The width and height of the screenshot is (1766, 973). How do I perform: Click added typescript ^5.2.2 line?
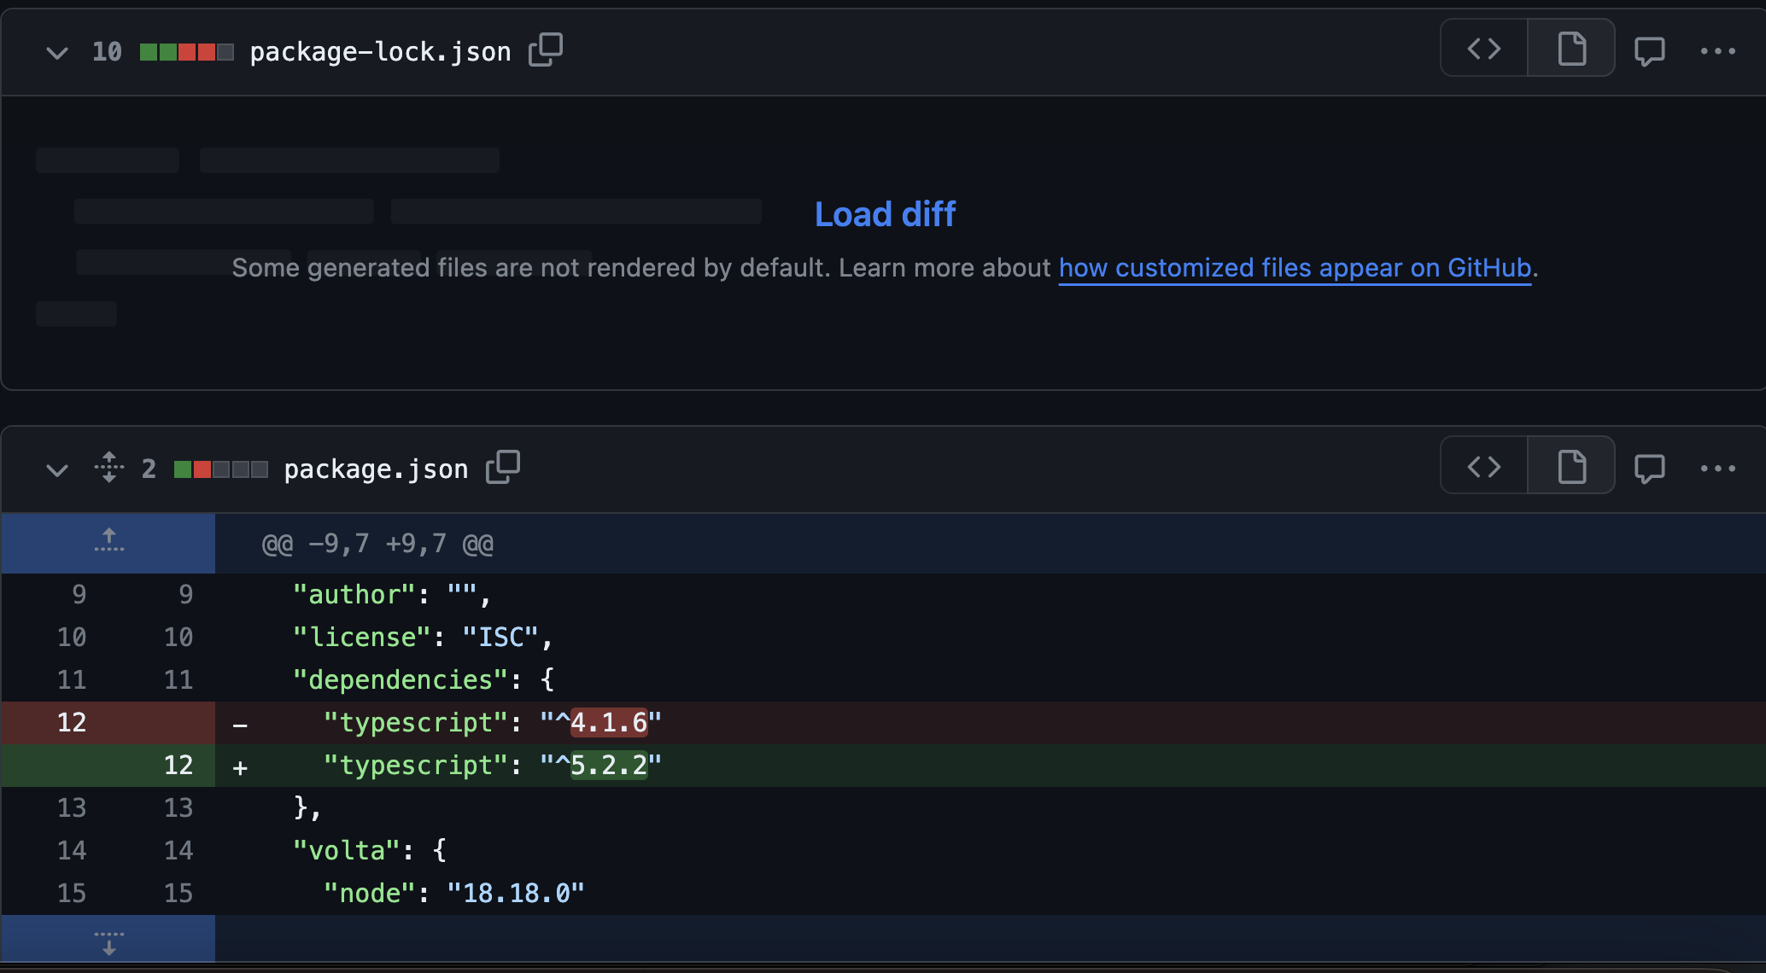(x=492, y=766)
